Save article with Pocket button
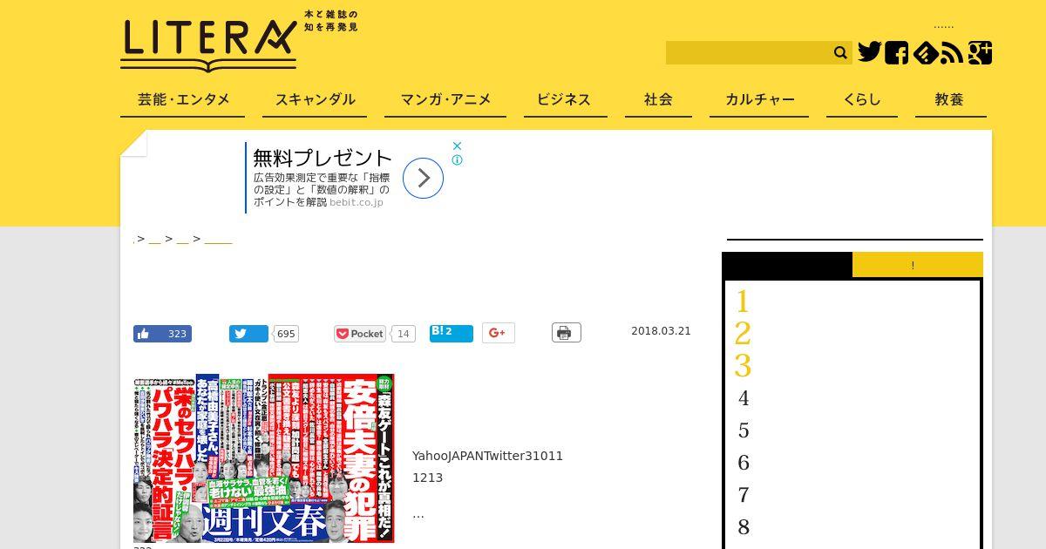 360,334
